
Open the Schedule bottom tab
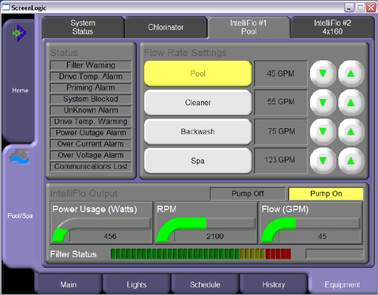tap(205, 284)
